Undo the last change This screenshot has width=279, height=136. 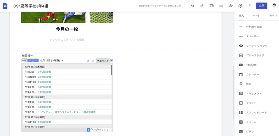click(192, 6)
